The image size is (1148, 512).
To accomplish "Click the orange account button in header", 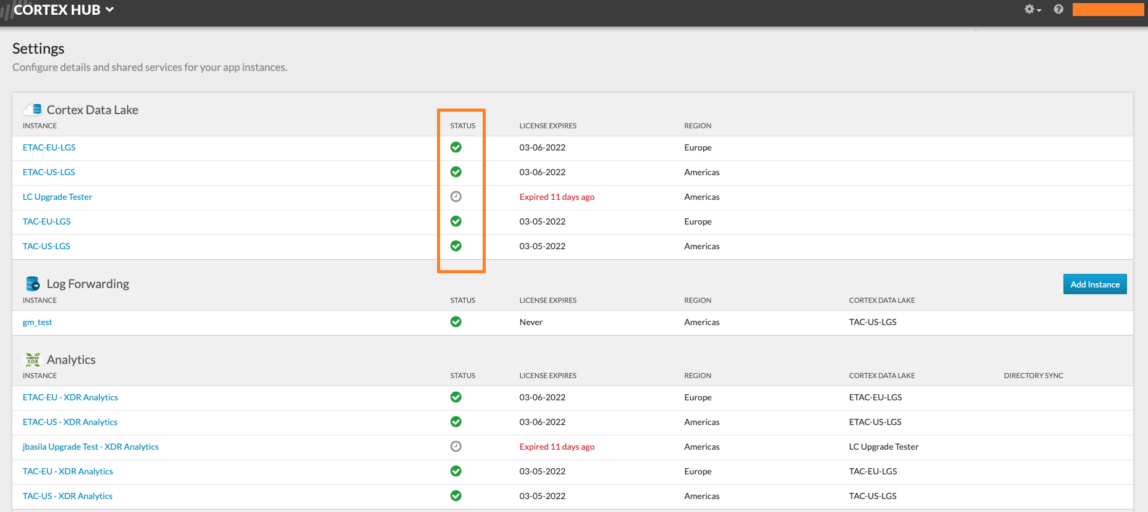I will pyautogui.click(x=1108, y=9).
